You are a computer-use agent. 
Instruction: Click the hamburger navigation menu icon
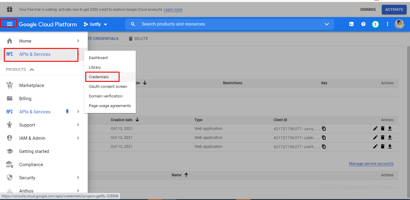(9, 24)
